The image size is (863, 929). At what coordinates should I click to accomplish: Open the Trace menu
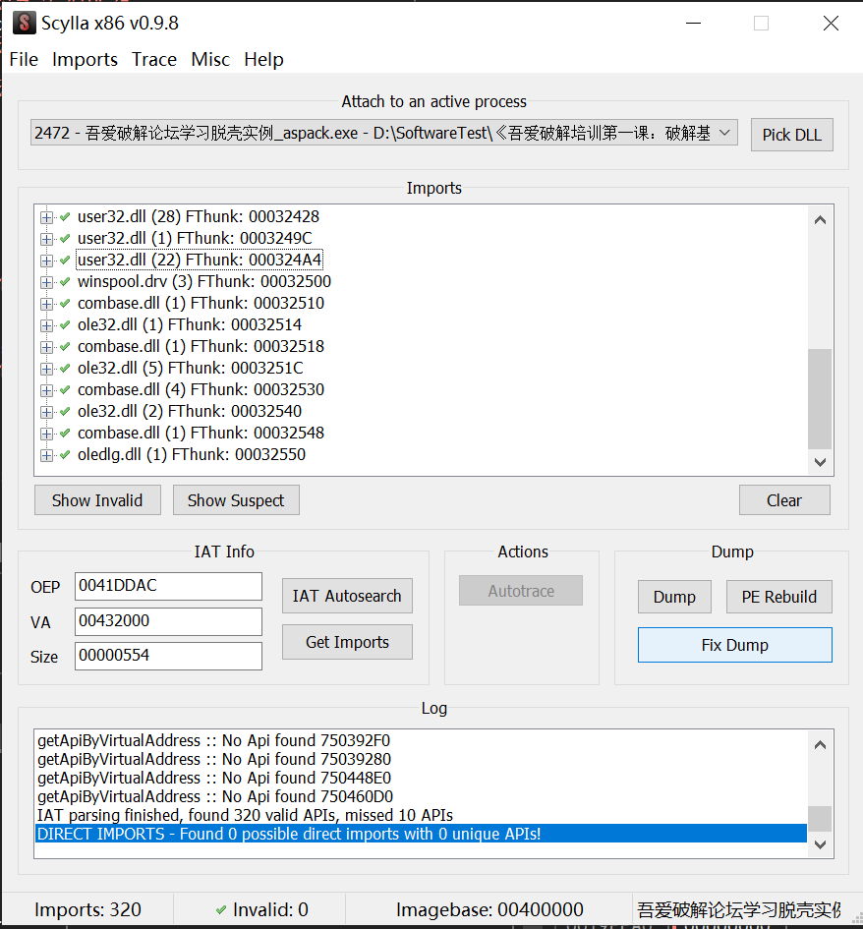pos(154,60)
